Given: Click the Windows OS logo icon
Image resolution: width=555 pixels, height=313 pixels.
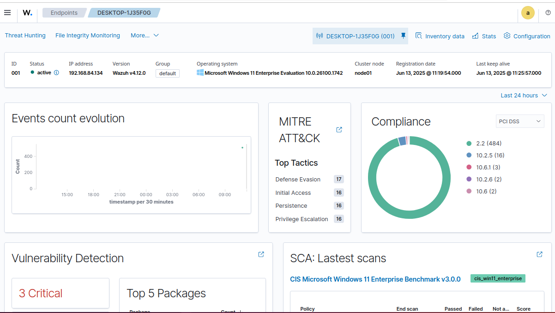Looking at the screenshot, I should pyautogui.click(x=200, y=72).
